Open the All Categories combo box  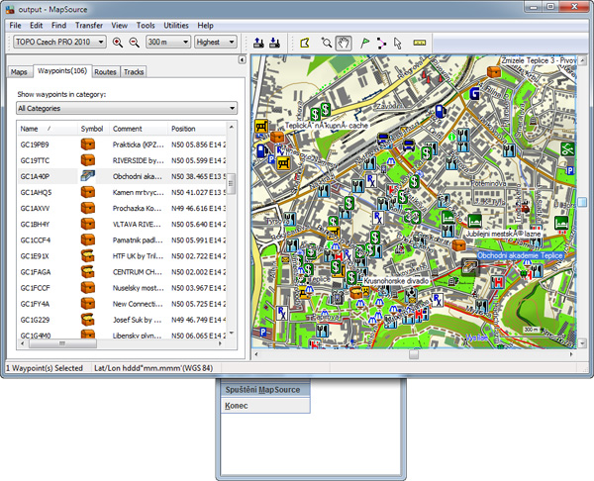coord(126,108)
